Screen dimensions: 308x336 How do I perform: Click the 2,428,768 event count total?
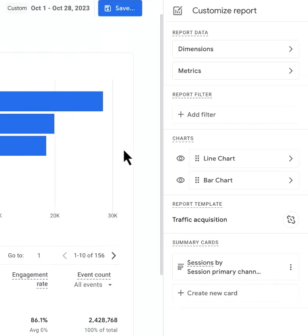pos(103,320)
